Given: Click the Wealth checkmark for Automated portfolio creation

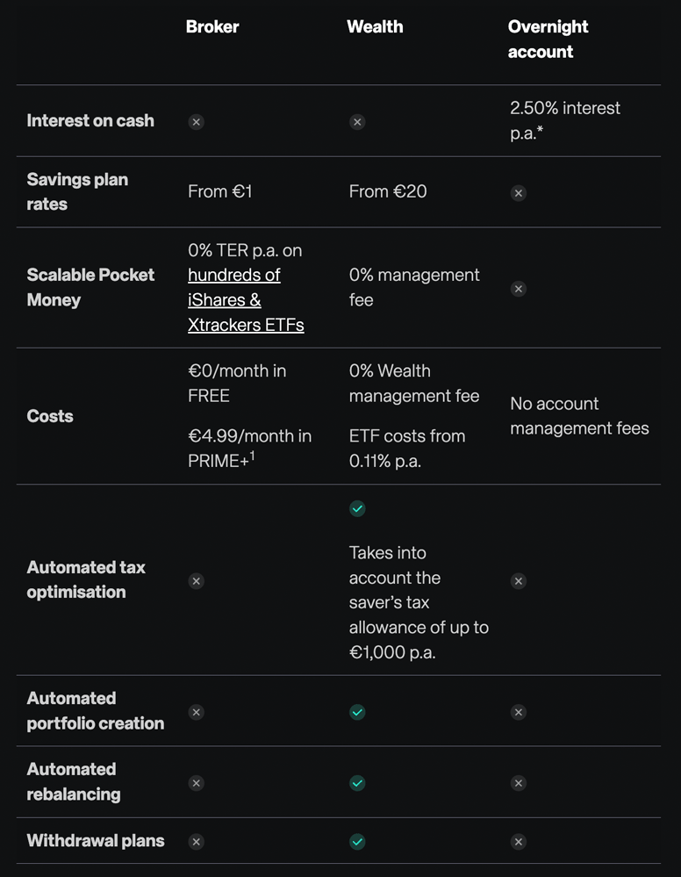Looking at the screenshot, I should pyautogui.click(x=357, y=712).
